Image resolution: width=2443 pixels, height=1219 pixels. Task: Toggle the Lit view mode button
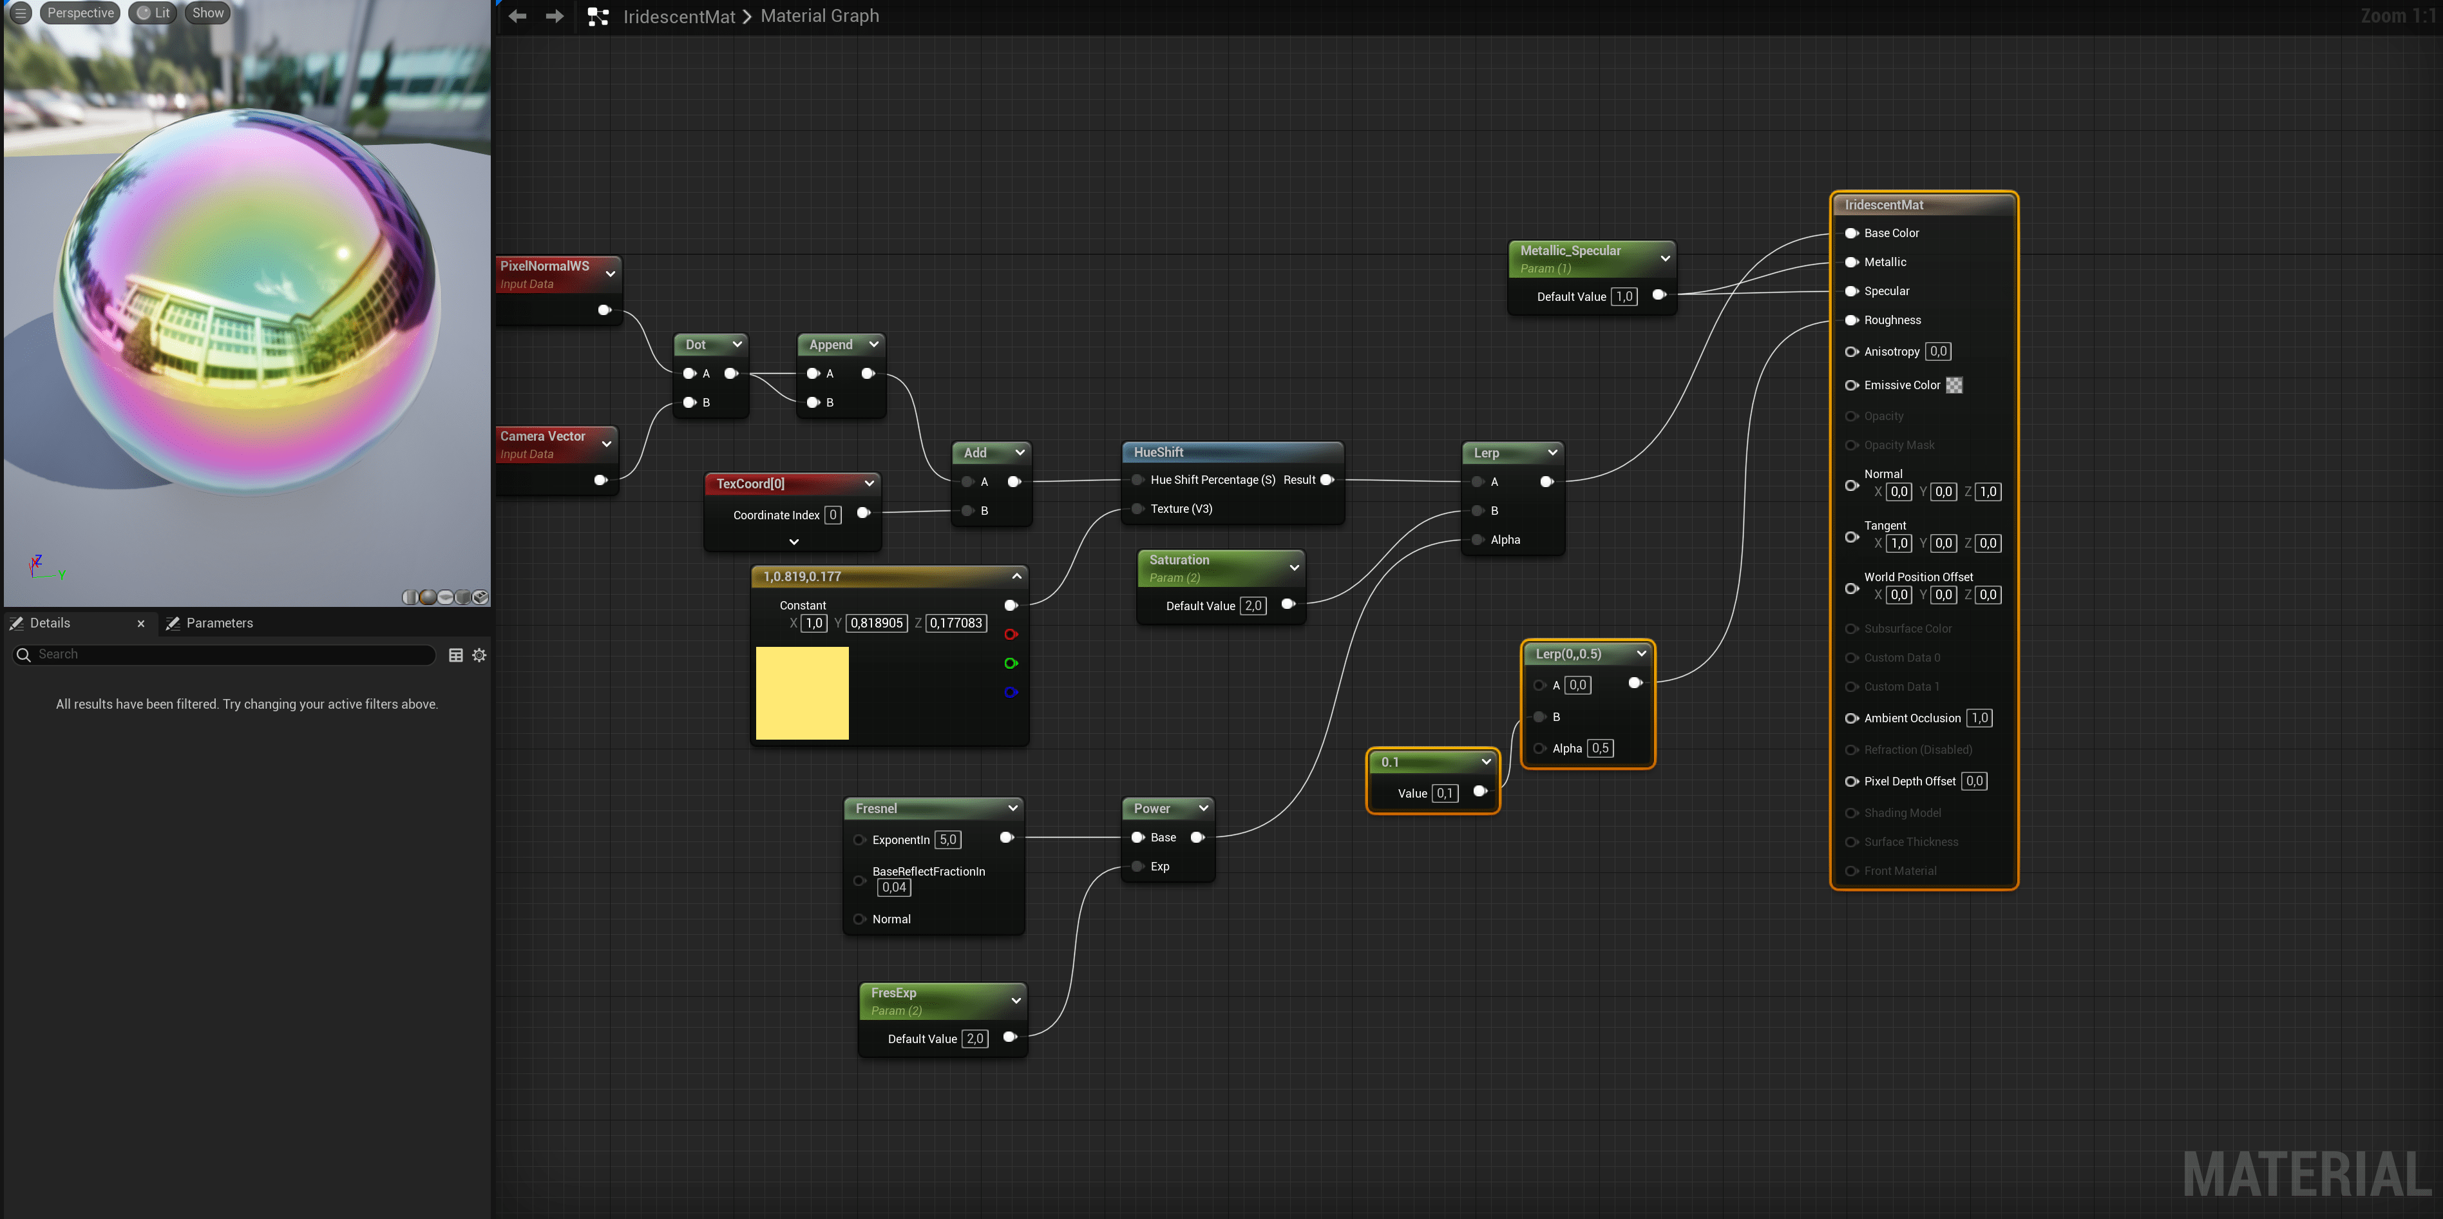(x=154, y=14)
